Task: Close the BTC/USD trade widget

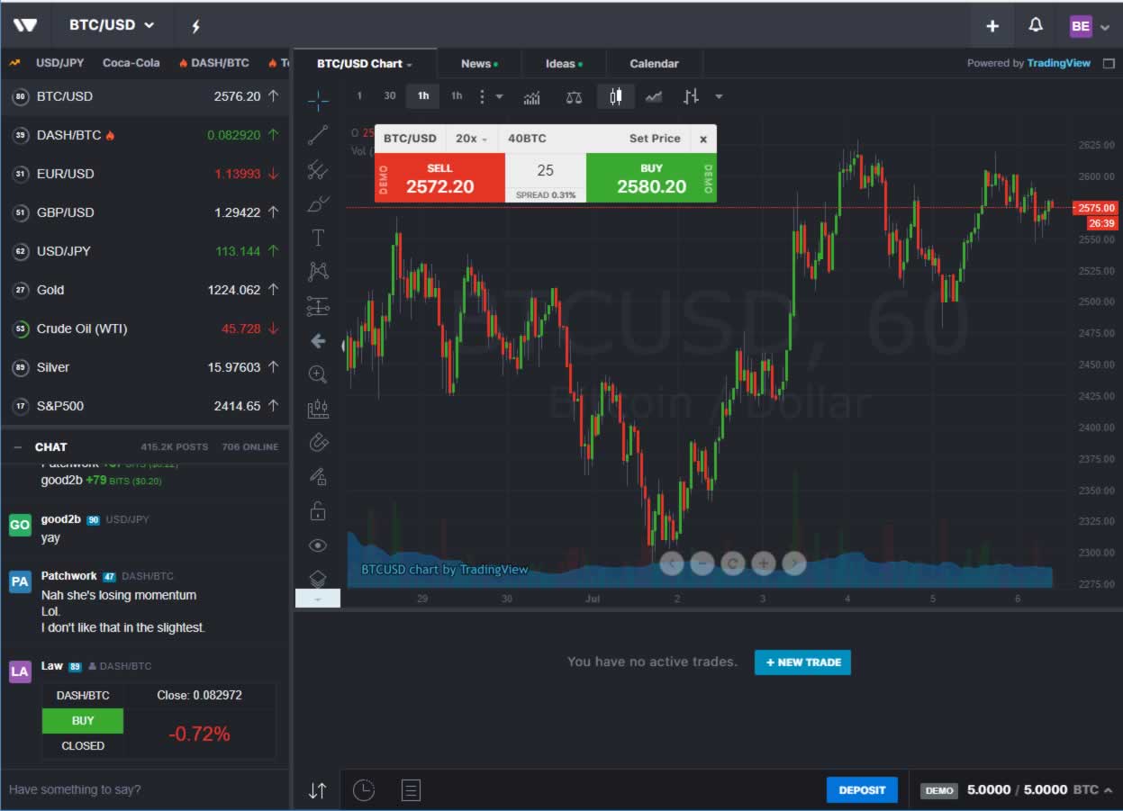Action: point(703,139)
